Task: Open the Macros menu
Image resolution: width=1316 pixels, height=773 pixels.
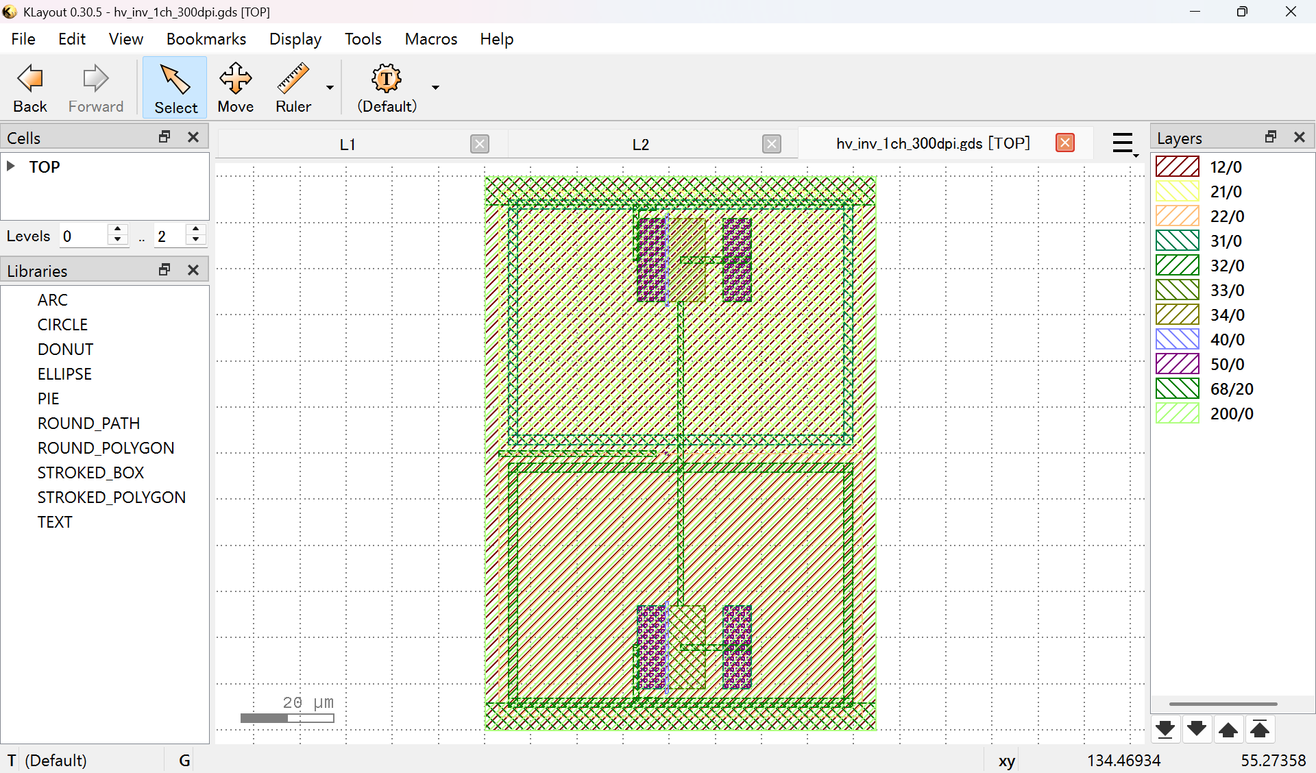Action: click(x=430, y=39)
